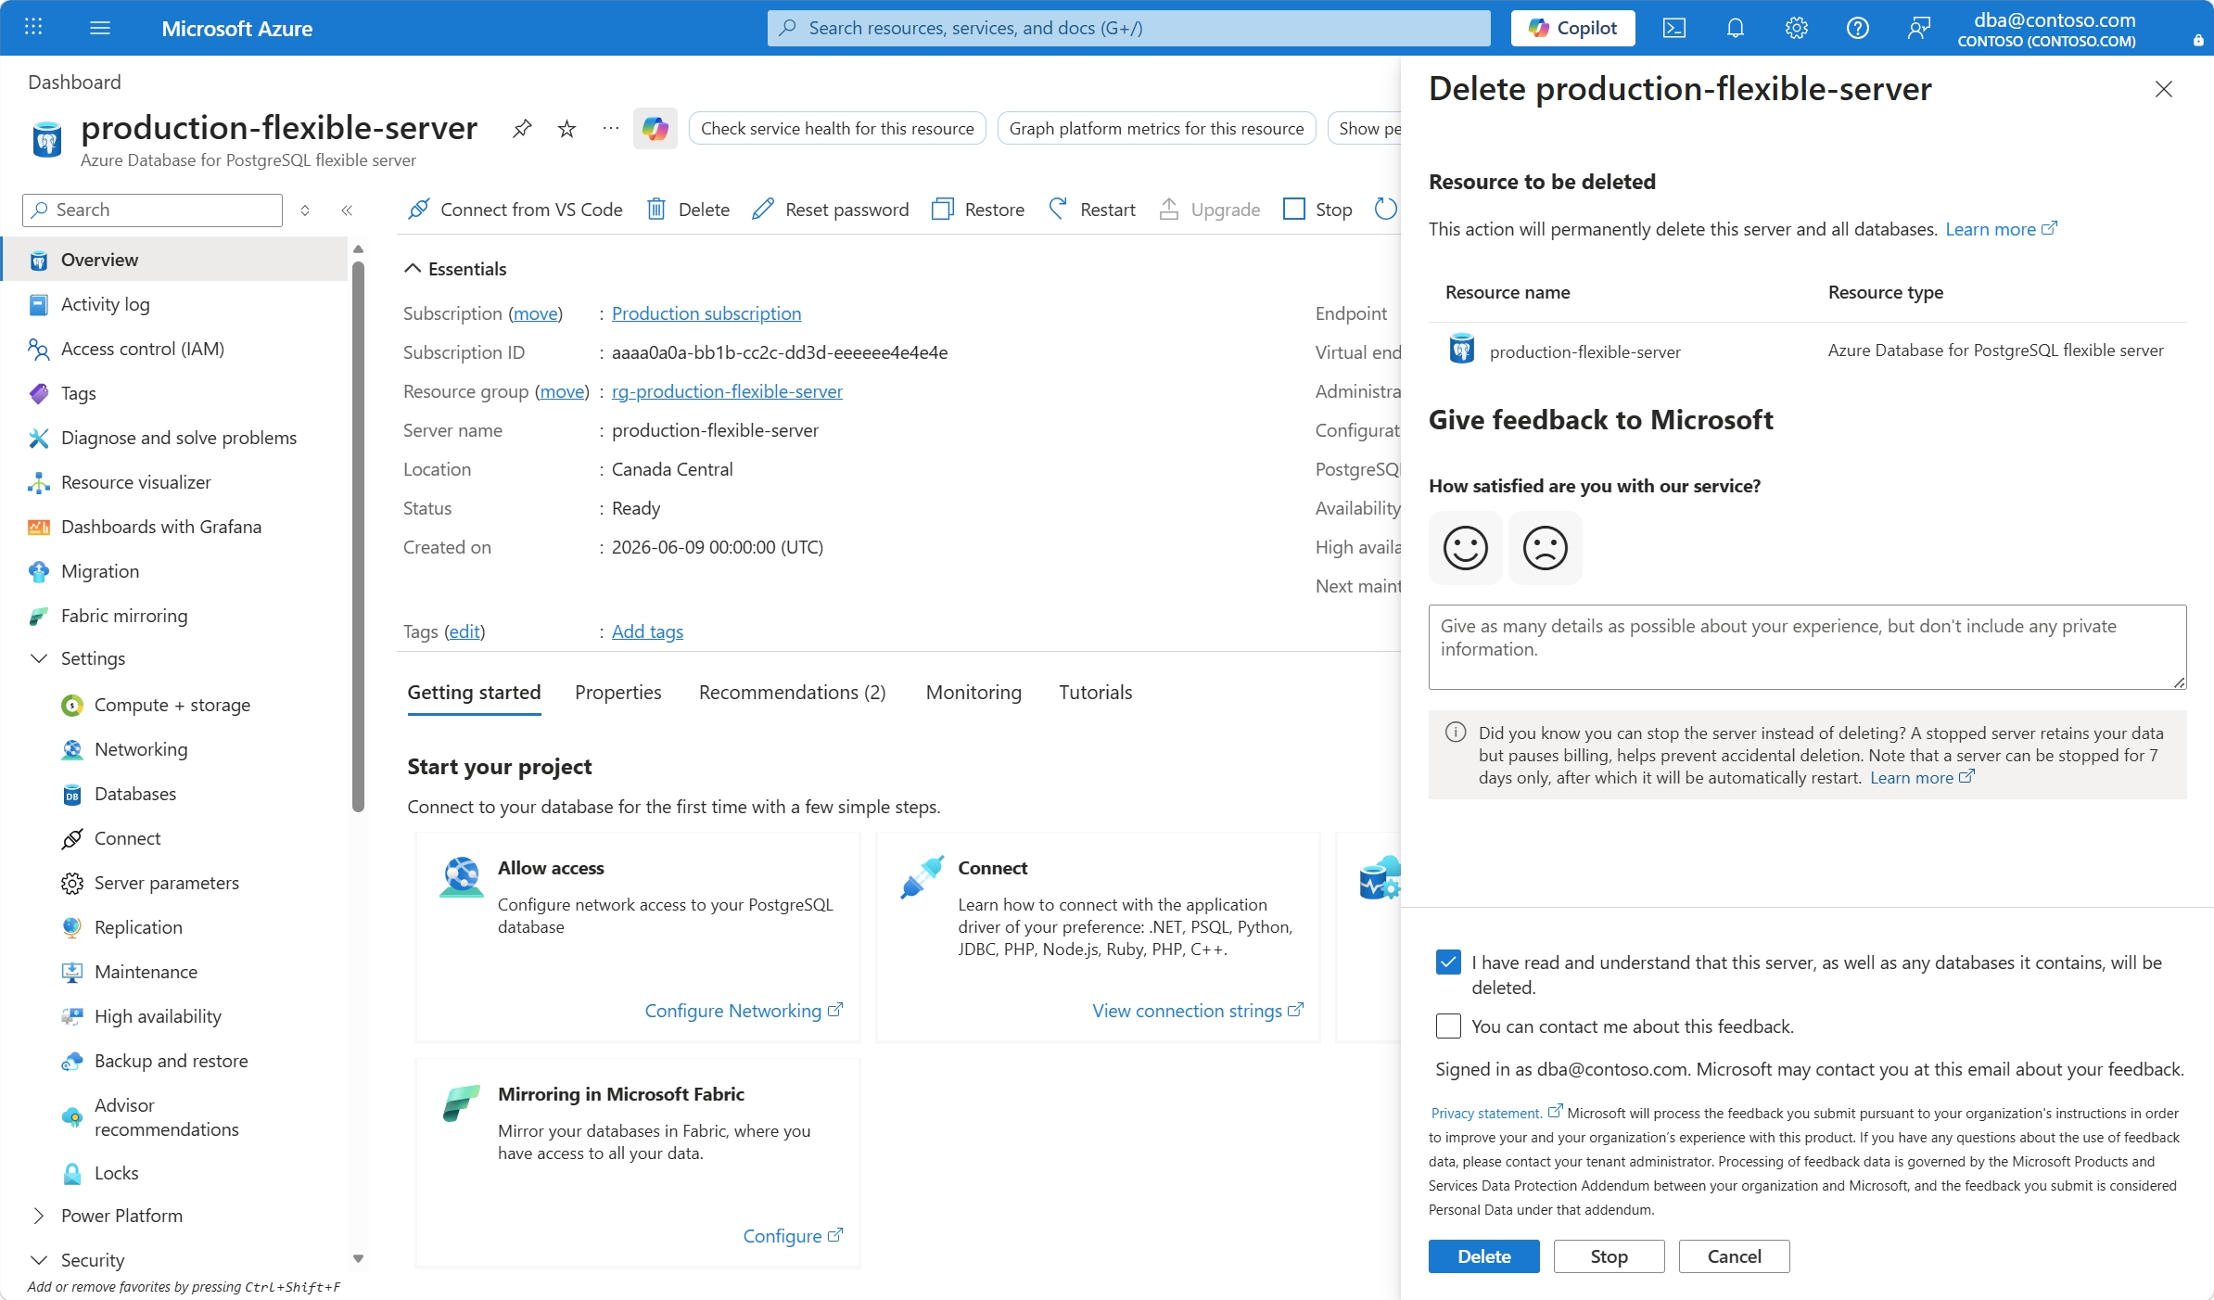The image size is (2214, 1300).
Task: Switch to the Monitoring tab
Action: coord(973,693)
